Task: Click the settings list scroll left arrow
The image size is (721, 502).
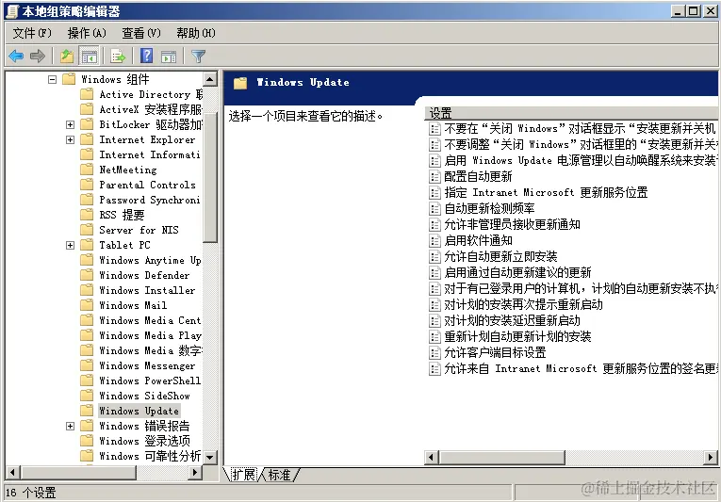Action: coord(432,458)
